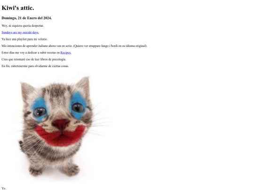254x190 pixels.
Task: Click the kitten's left ear
Action: coord(27,91)
